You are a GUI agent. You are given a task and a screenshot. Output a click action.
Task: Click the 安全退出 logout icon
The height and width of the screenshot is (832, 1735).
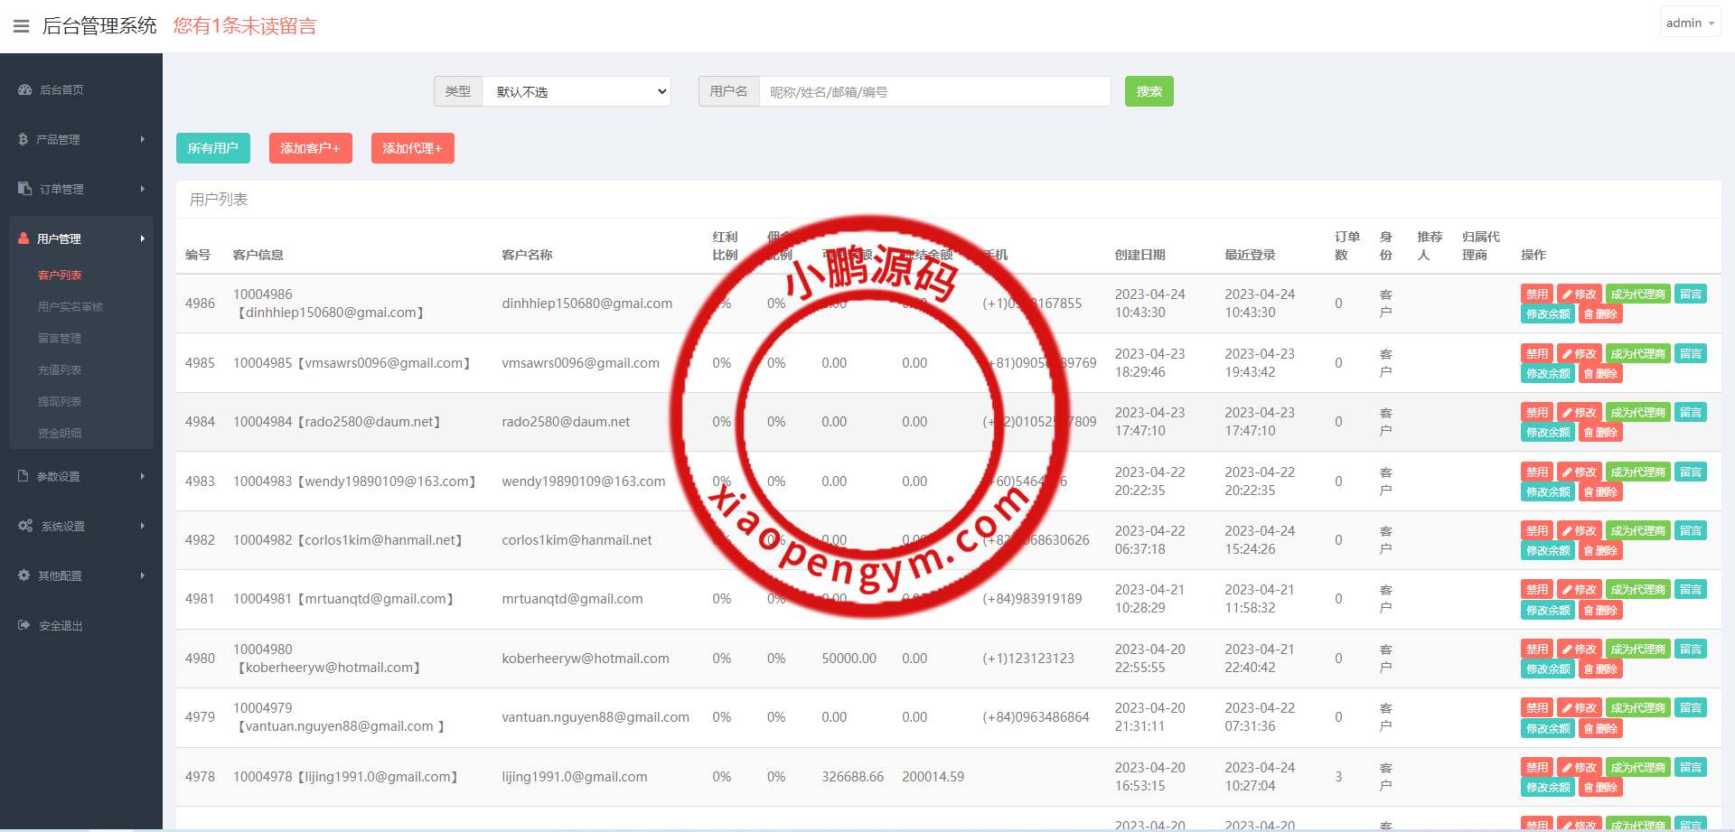pos(24,625)
